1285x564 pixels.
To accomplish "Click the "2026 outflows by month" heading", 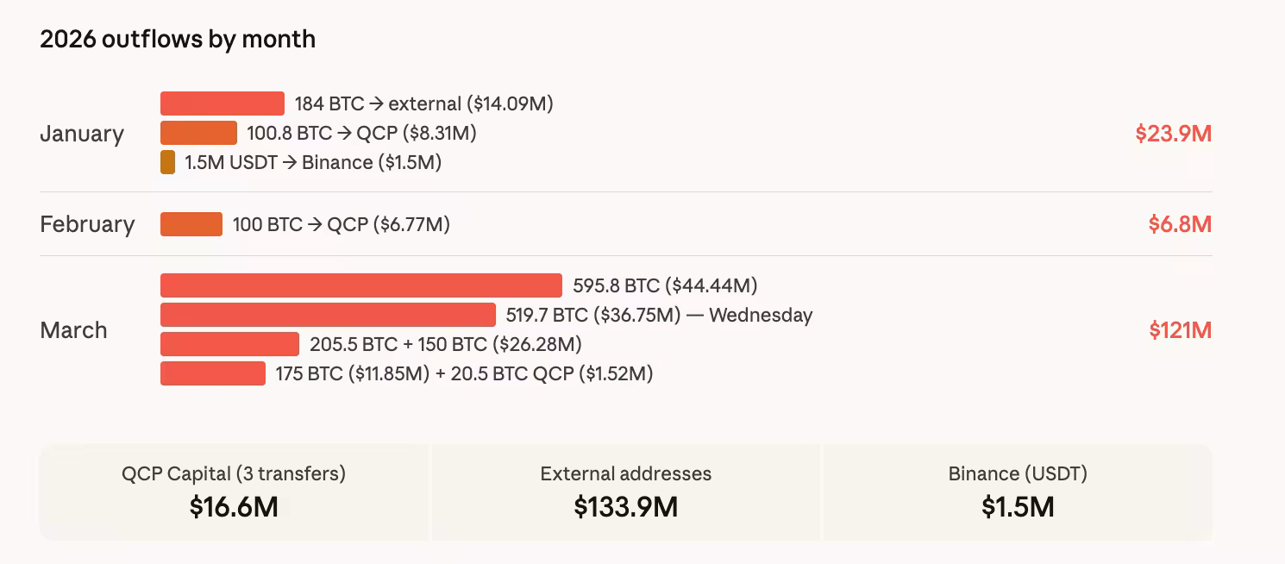I will coord(178,39).
